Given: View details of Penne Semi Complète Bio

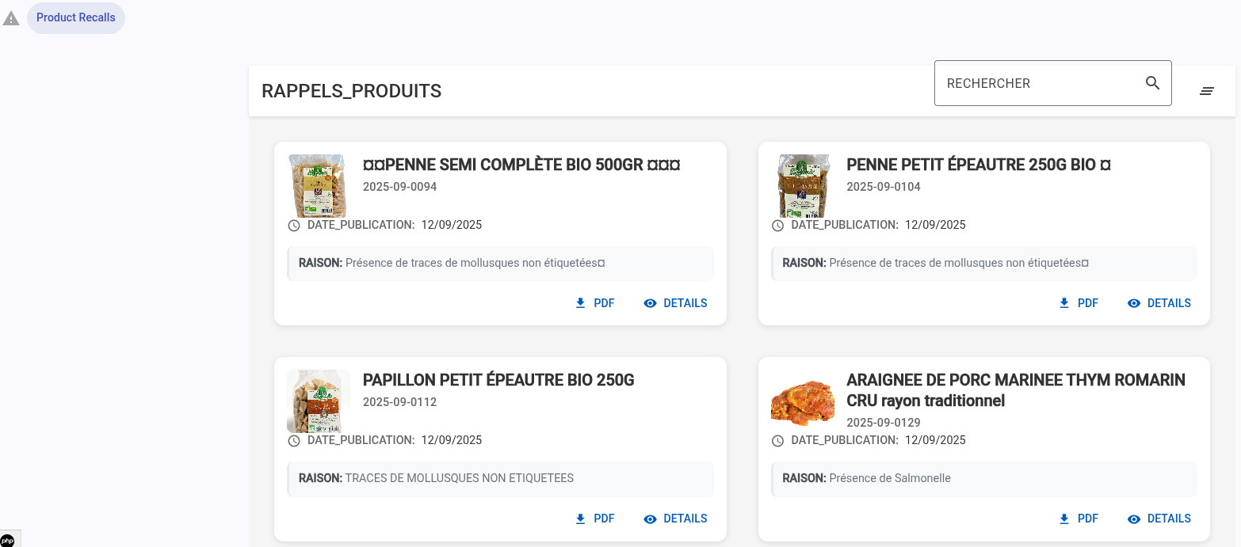Looking at the screenshot, I should click(675, 303).
